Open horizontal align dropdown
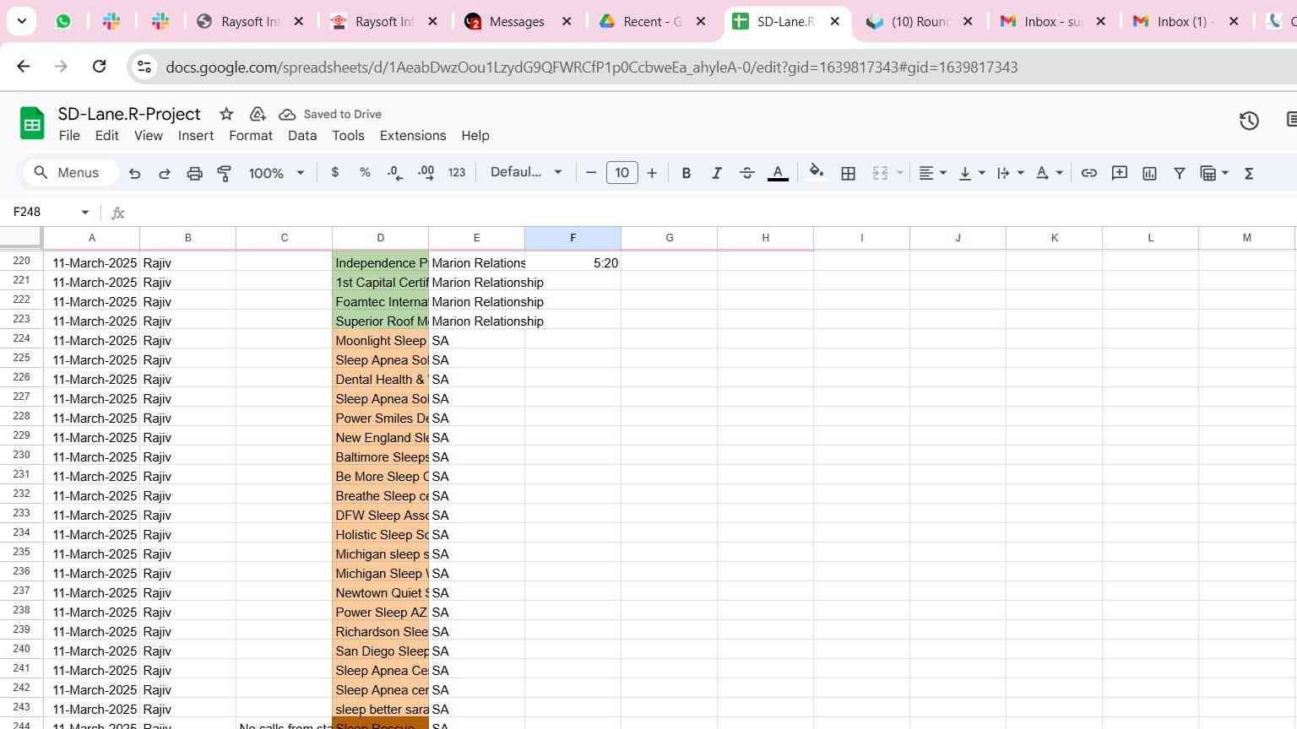 pyautogui.click(x=932, y=173)
